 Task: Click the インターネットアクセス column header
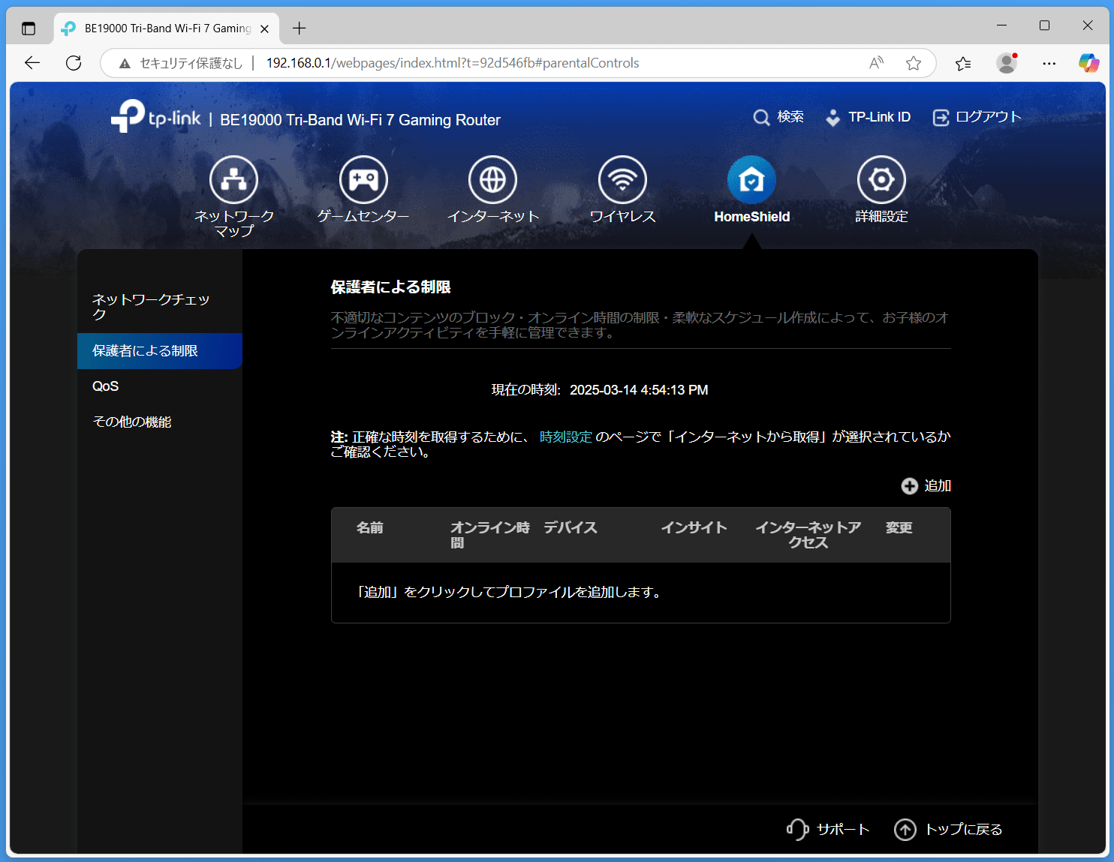tap(808, 535)
